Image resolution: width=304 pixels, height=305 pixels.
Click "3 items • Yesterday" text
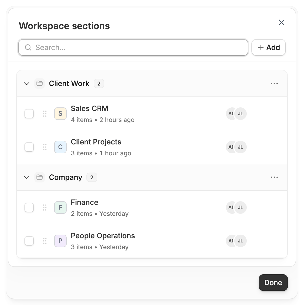[x=100, y=247]
